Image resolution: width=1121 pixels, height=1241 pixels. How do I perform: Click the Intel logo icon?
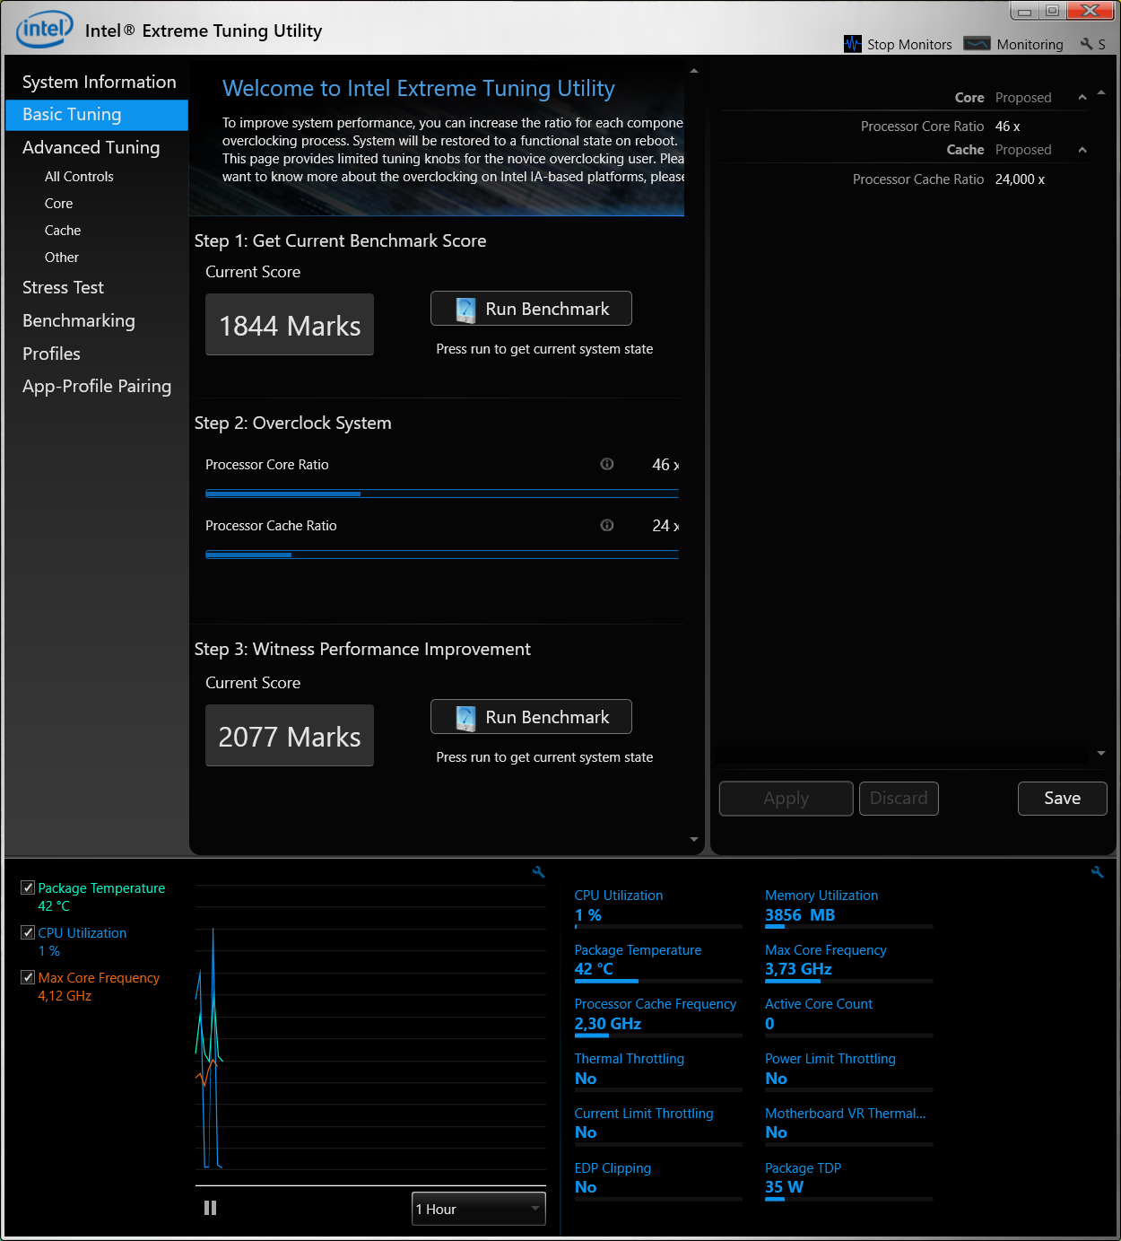pos(45,29)
